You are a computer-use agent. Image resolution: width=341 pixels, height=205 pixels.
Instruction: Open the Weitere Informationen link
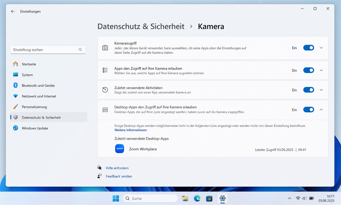click(x=131, y=130)
